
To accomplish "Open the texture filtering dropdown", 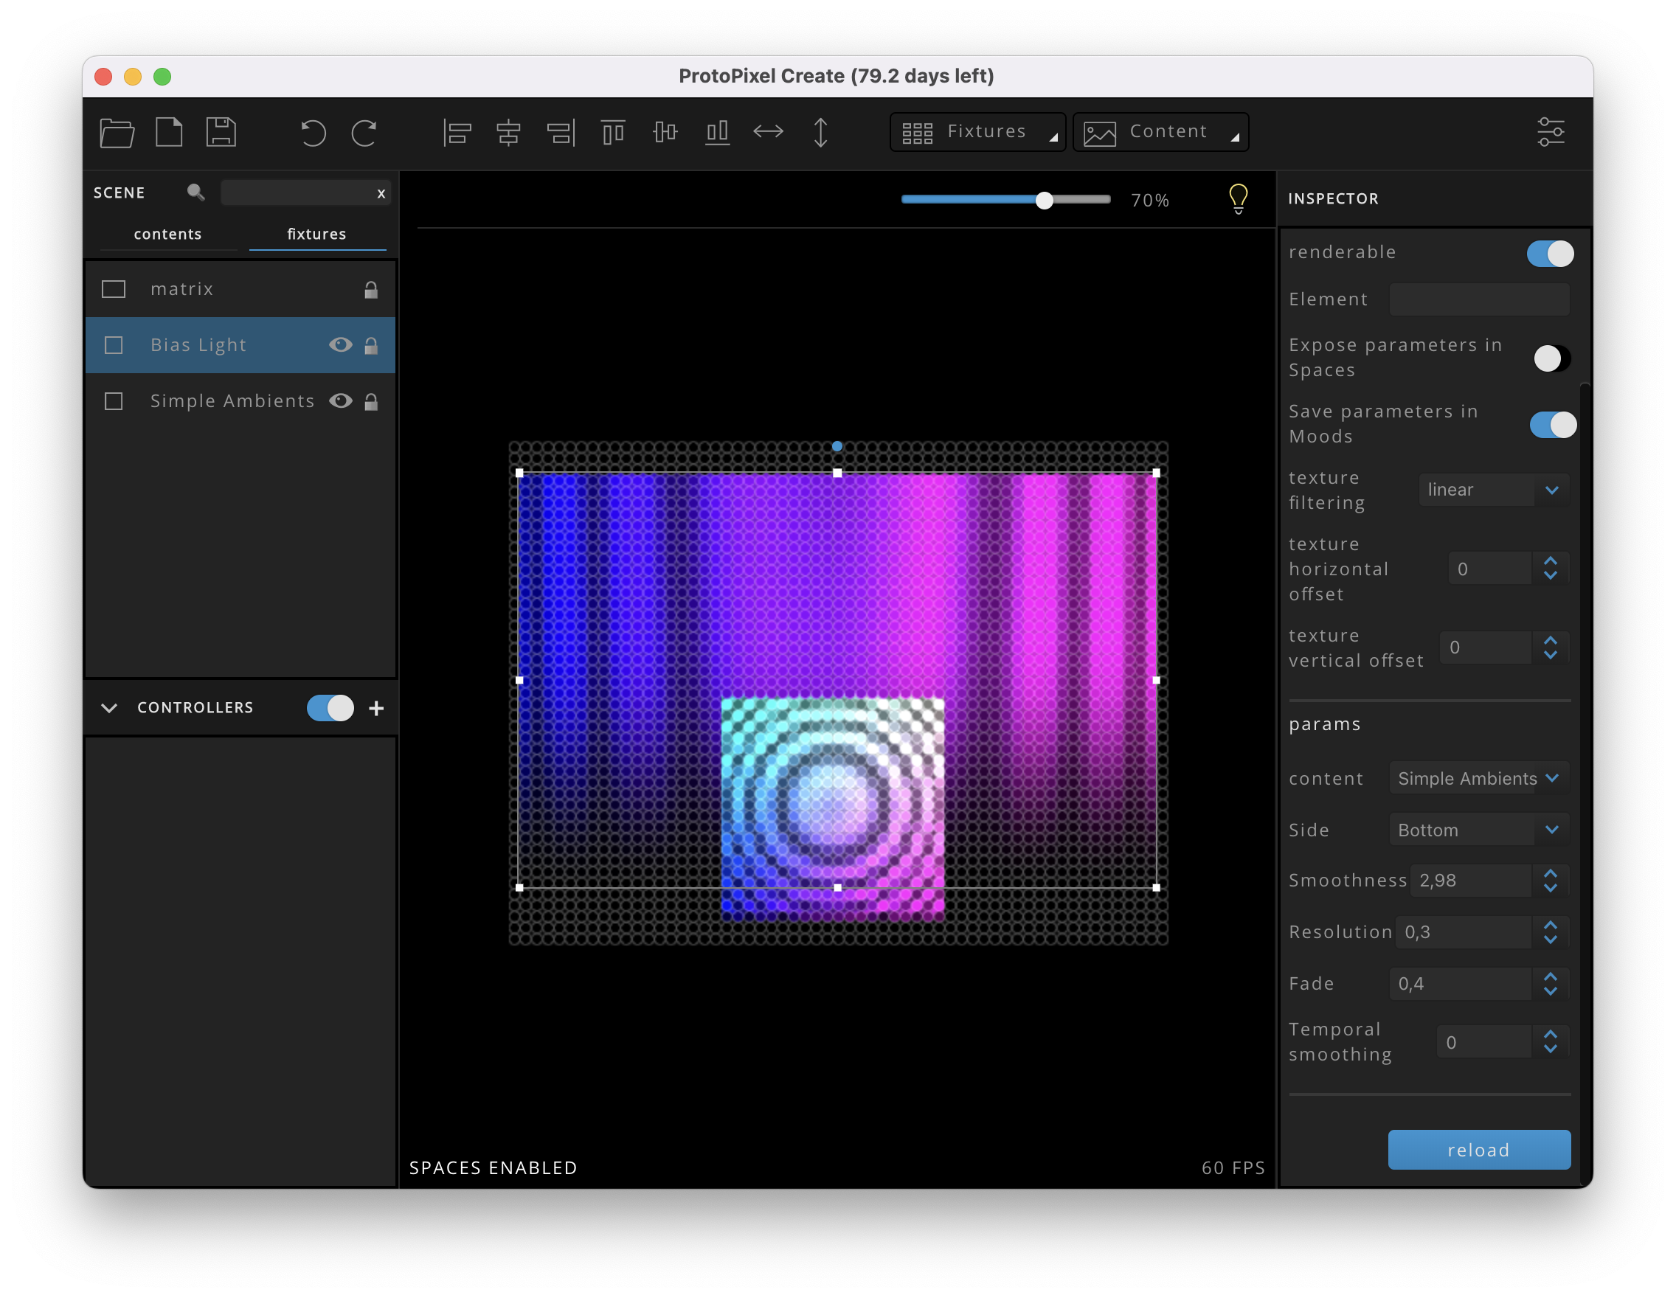I will pos(1492,490).
